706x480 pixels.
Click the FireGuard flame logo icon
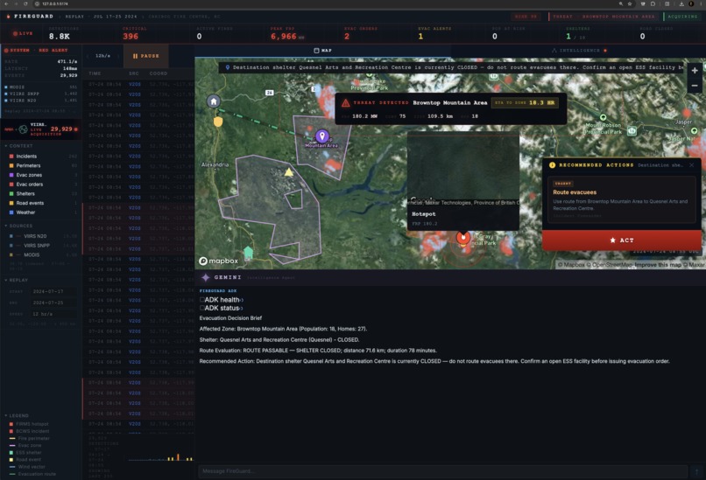tap(8, 17)
